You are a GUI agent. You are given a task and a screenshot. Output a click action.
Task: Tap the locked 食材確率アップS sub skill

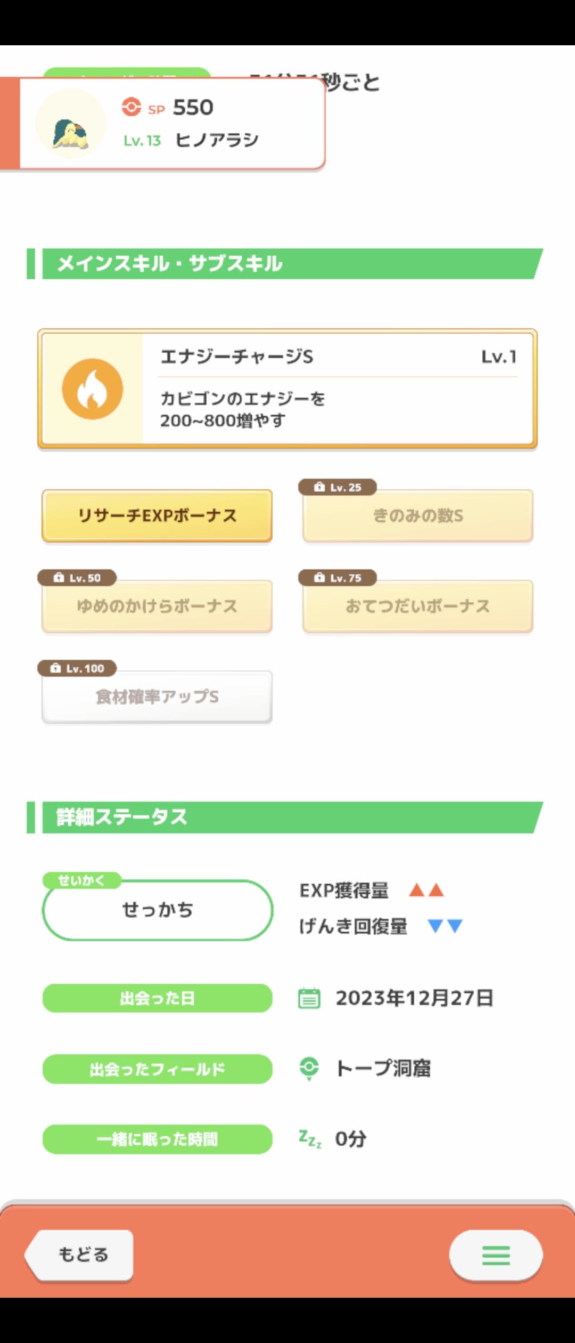coord(157,697)
